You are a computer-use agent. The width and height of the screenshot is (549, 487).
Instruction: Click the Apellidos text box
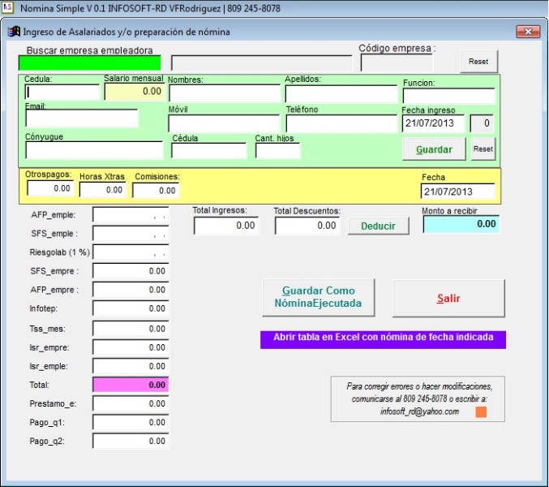point(341,93)
